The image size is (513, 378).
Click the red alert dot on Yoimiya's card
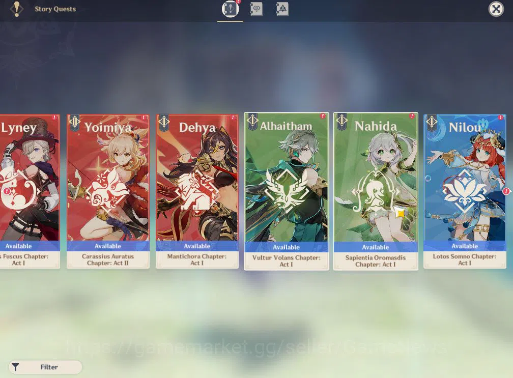tap(144, 118)
